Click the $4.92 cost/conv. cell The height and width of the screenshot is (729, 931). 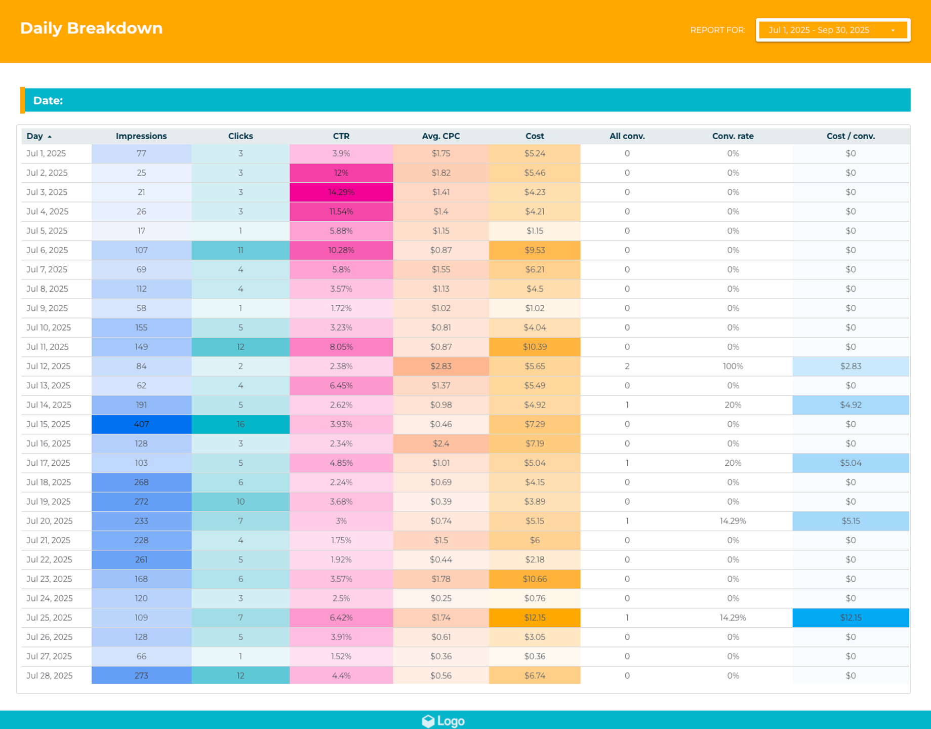point(851,405)
